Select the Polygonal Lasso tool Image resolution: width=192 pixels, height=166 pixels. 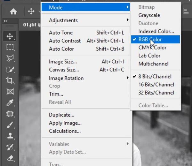tap(10, 58)
